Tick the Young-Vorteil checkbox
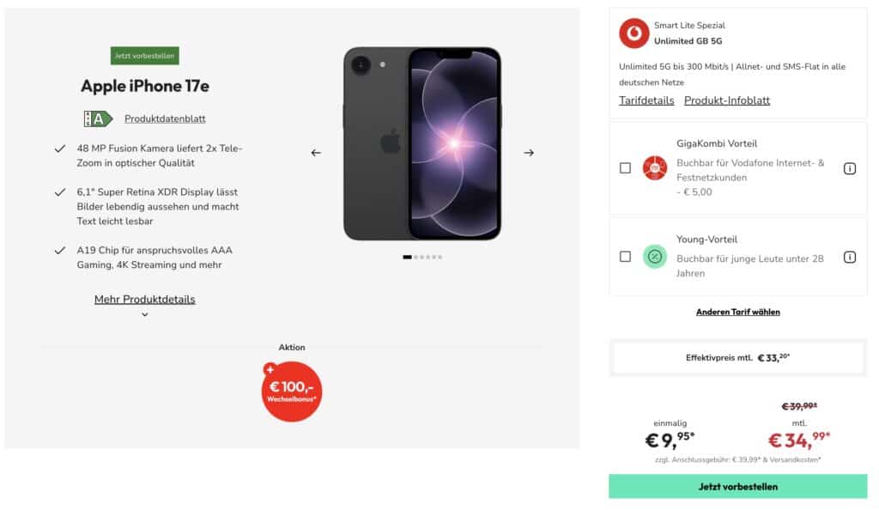Viewport: 879px width, 510px height. point(625,257)
